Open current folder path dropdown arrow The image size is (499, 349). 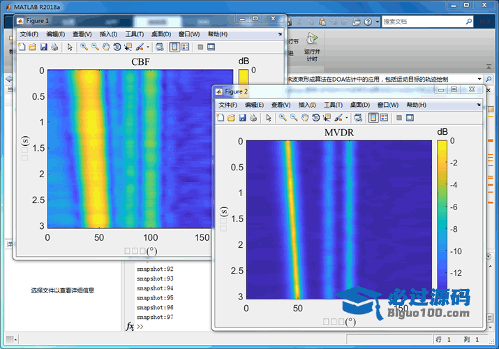[479, 79]
